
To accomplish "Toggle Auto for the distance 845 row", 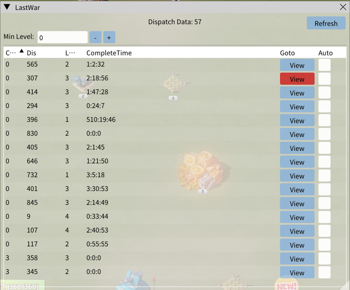I will (325, 203).
